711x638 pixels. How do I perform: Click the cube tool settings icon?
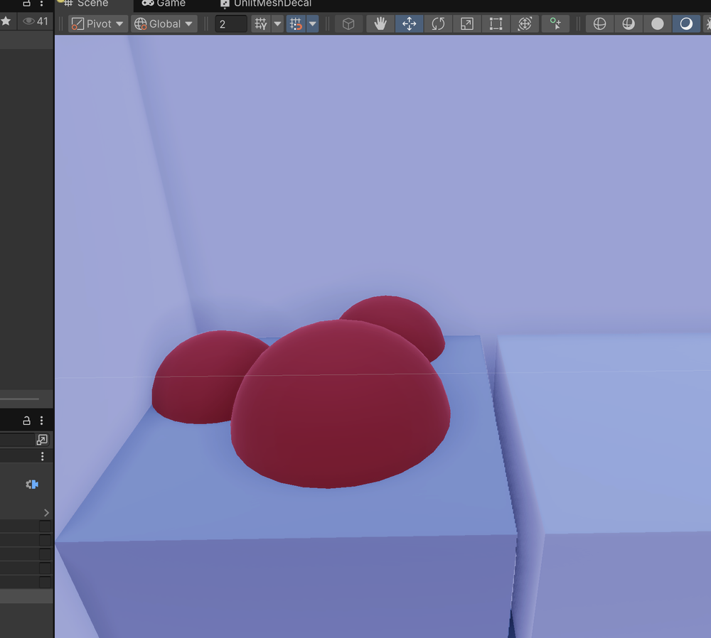click(x=348, y=24)
